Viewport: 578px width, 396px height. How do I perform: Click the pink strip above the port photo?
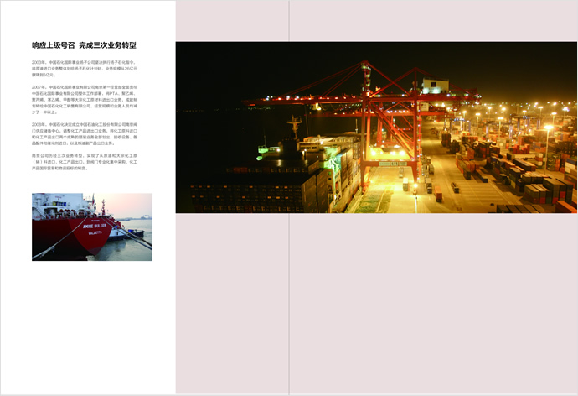pyautogui.click(x=376, y=21)
